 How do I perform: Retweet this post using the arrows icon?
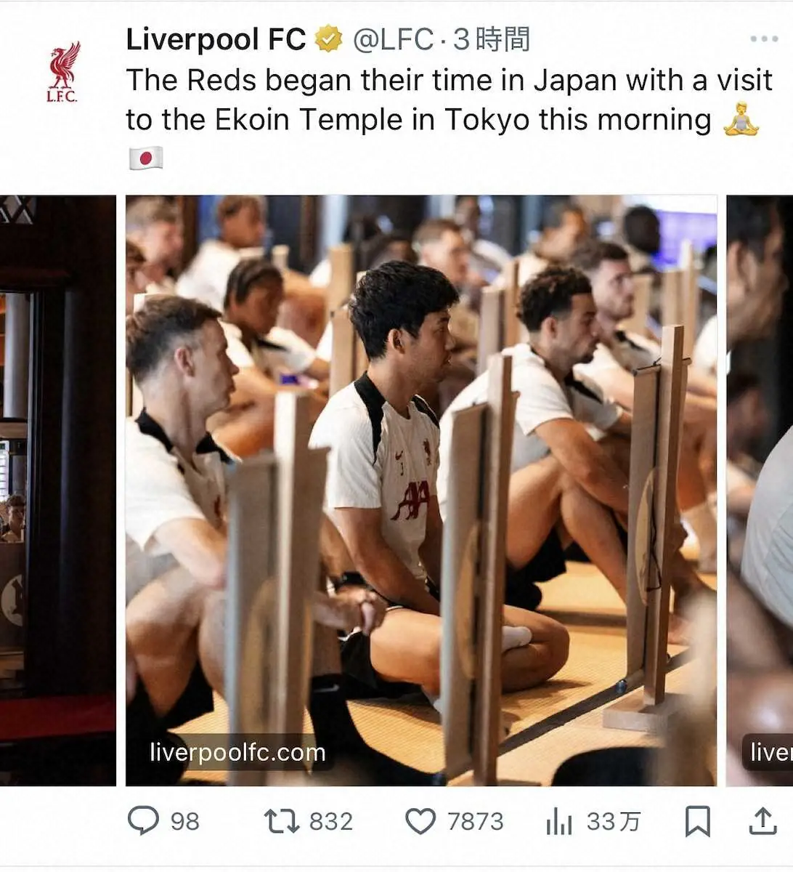pyautogui.click(x=281, y=821)
